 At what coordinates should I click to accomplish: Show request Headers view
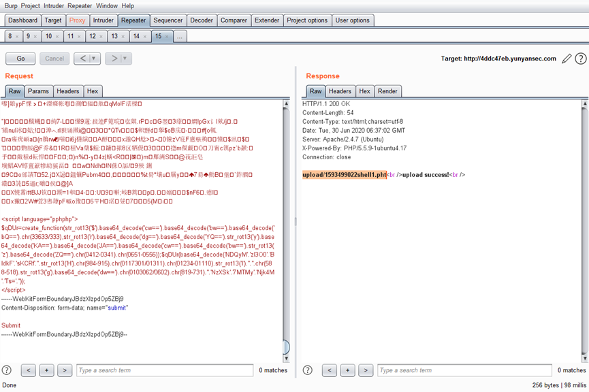point(67,91)
